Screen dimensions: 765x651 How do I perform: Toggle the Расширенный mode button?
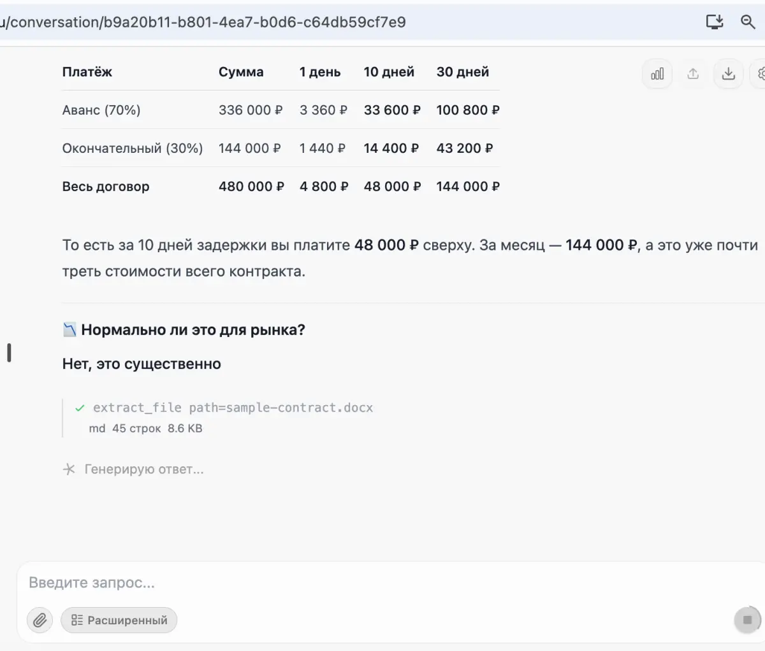point(119,620)
